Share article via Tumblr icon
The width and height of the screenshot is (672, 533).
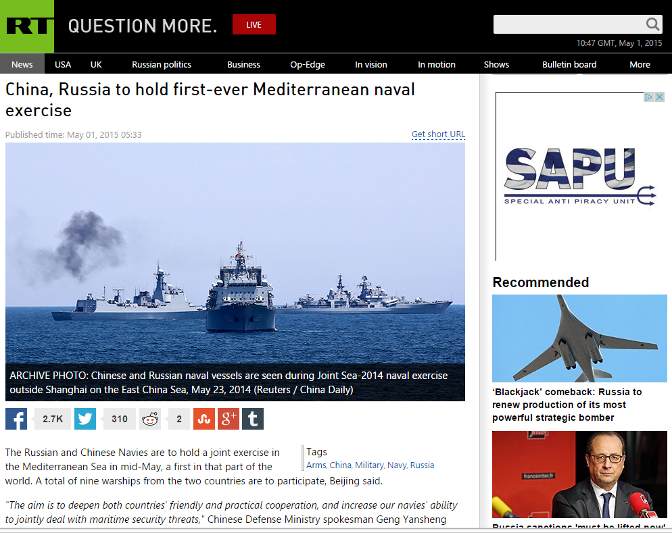(x=253, y=419)
